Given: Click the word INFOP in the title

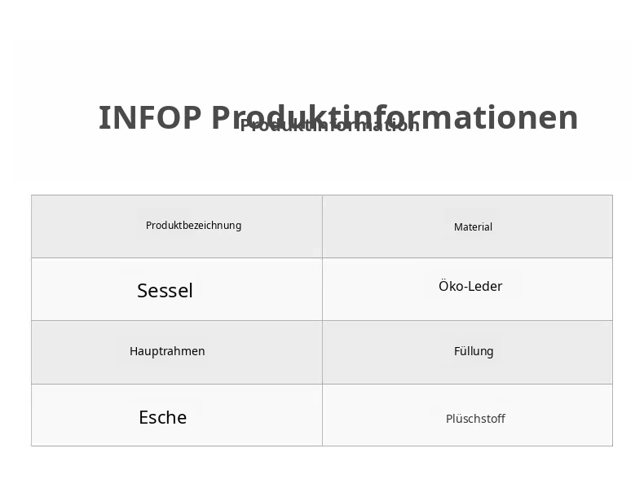Looking at the screenshot, I should pos(150,118).
